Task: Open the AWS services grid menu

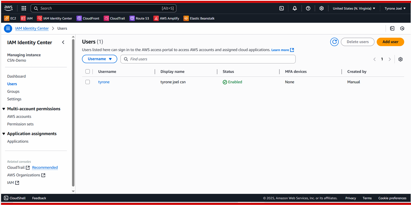Action: tap(24, 8)
